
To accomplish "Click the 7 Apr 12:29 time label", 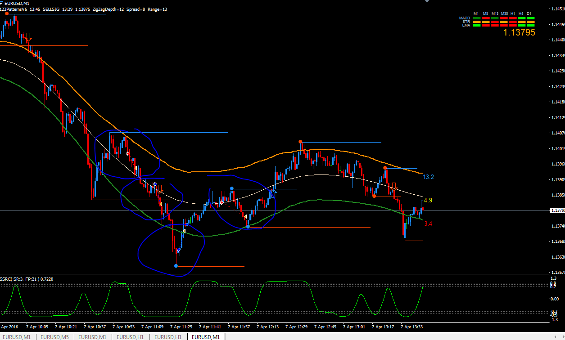I will pyautogui.click(x=297, y=327).
